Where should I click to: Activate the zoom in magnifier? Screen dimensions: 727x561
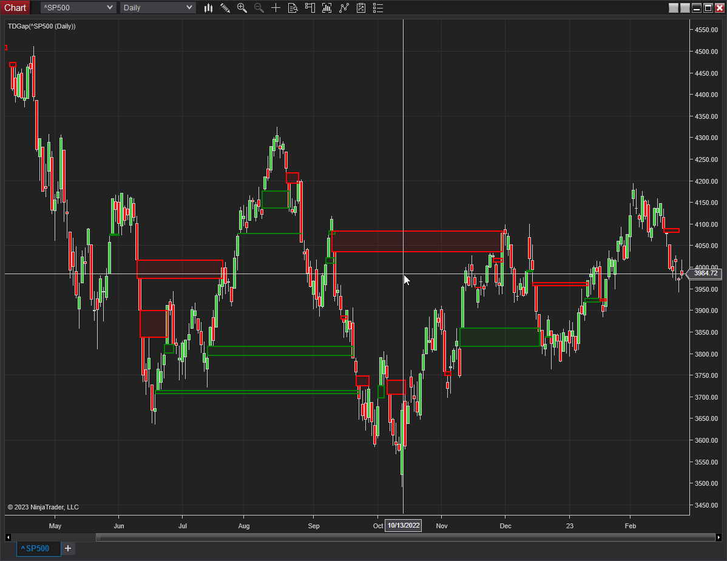coord(242,8)
